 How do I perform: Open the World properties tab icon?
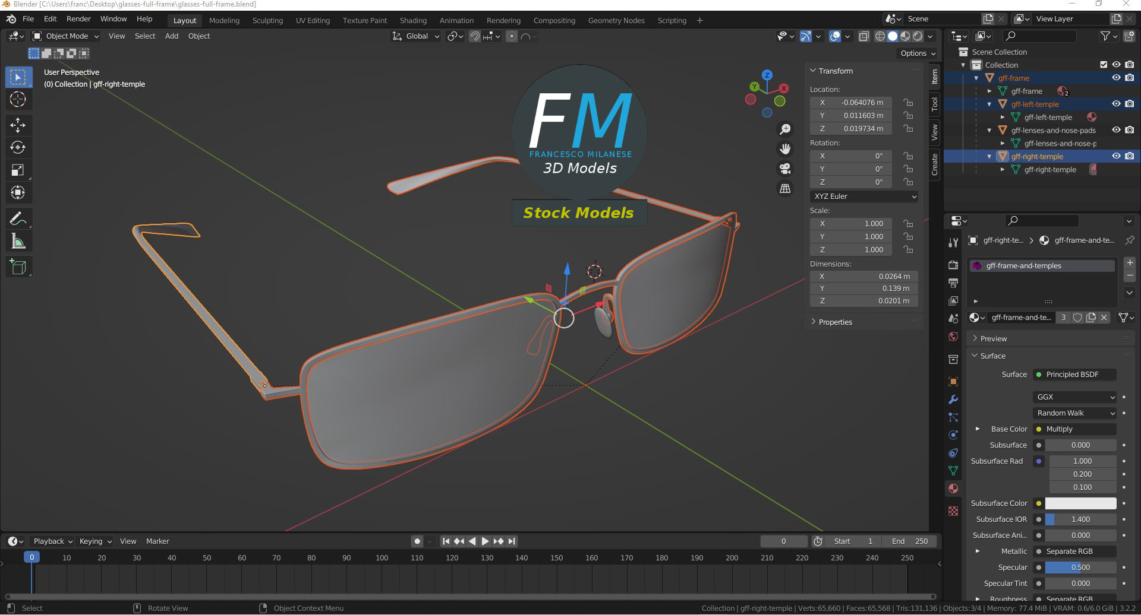click(x=953, y=337)
